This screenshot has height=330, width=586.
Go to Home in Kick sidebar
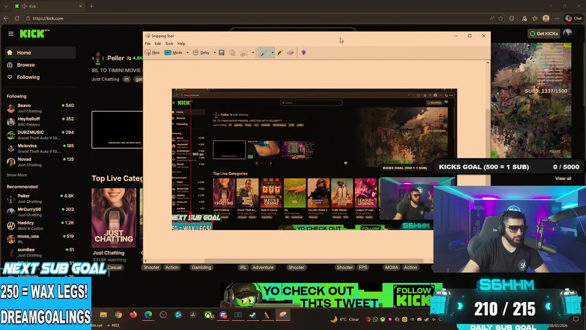pos(39,53)
